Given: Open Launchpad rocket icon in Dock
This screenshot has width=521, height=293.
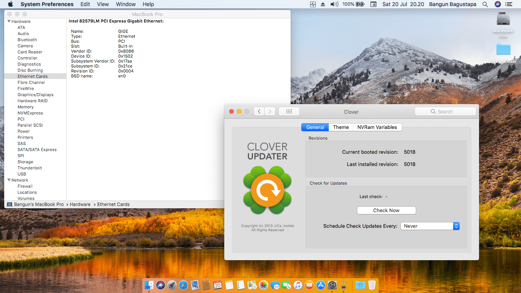Looking at the screenshot, I should (172, 285).
